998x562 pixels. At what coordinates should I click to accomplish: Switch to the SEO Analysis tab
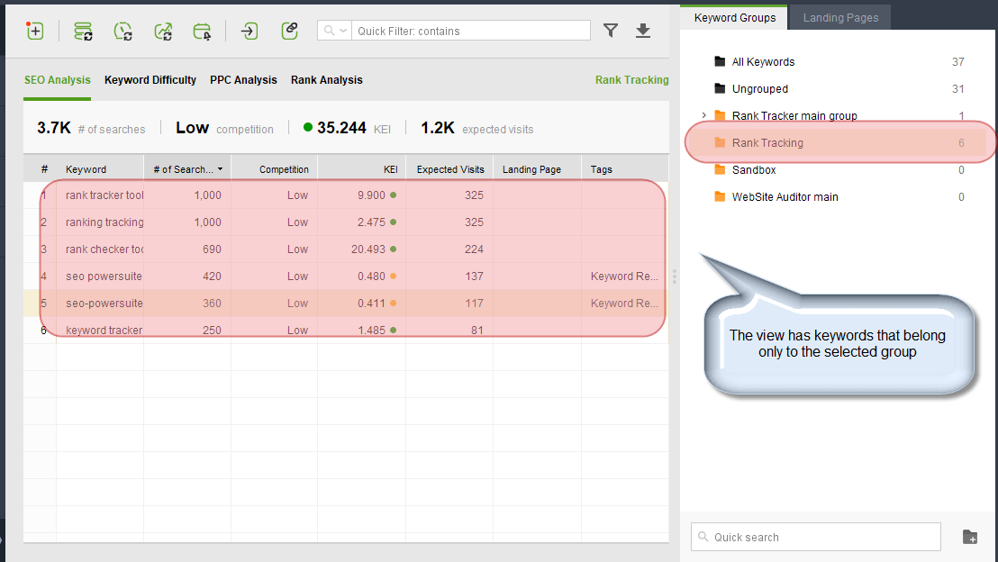coord(58,79)
